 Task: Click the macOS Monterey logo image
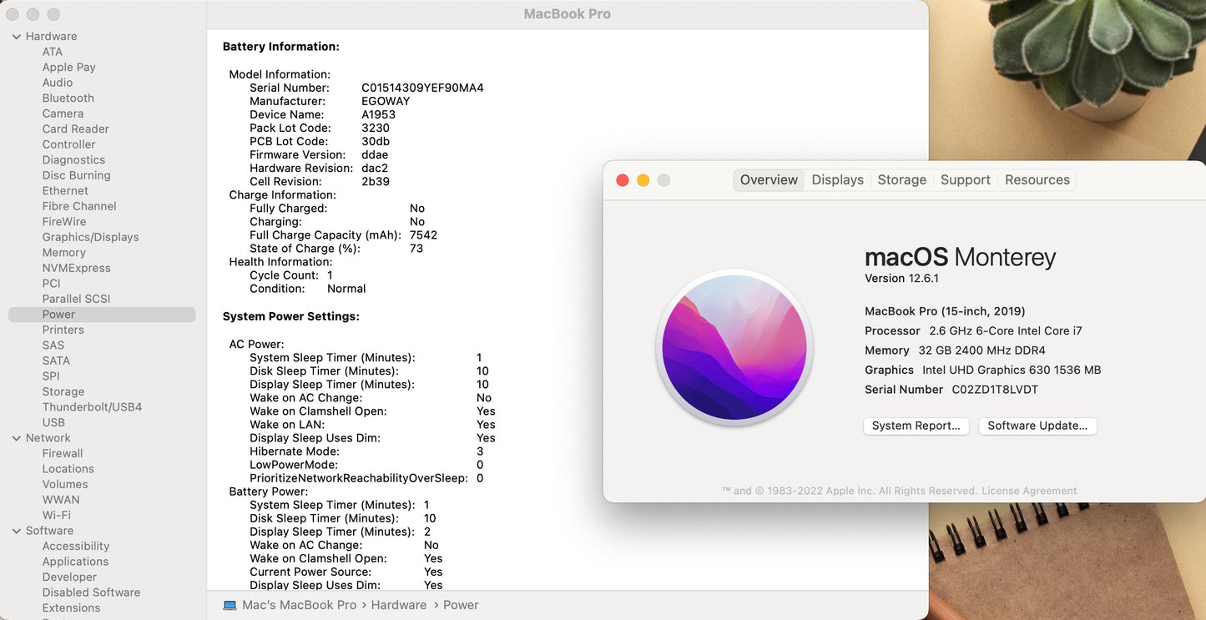(x=734, y=347)
